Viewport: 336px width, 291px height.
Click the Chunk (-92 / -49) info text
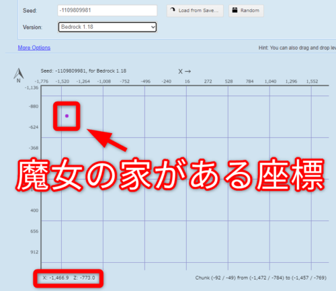(x=261, y=278)
